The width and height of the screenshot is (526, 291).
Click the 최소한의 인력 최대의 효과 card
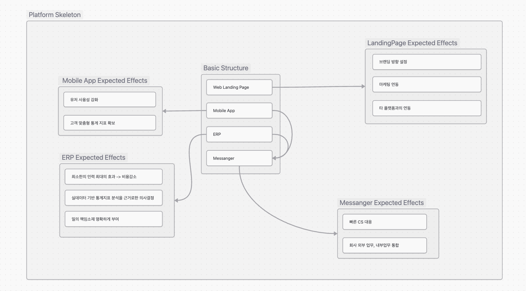coord(114,177)
